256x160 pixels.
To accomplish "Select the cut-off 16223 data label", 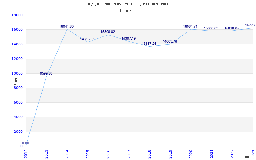I will pyautogui.click(x=251, y=25).
